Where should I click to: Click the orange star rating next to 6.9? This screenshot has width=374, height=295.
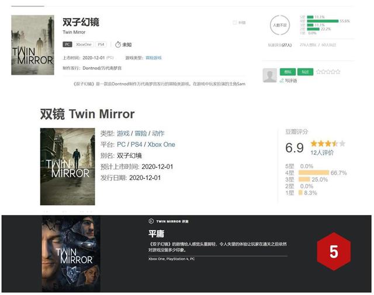click(328, 143)
